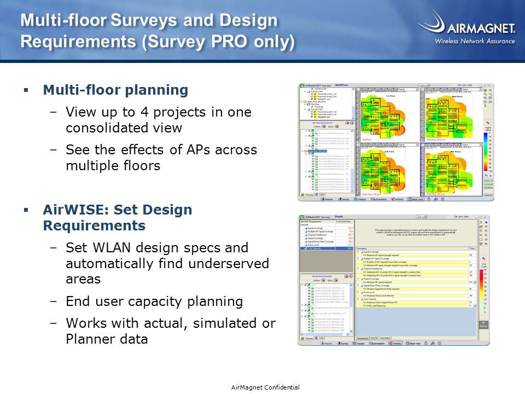Select Multi View tab in the MultiFloor window
This screenshot has height=394, width=525.
click(x=416, y=199)
